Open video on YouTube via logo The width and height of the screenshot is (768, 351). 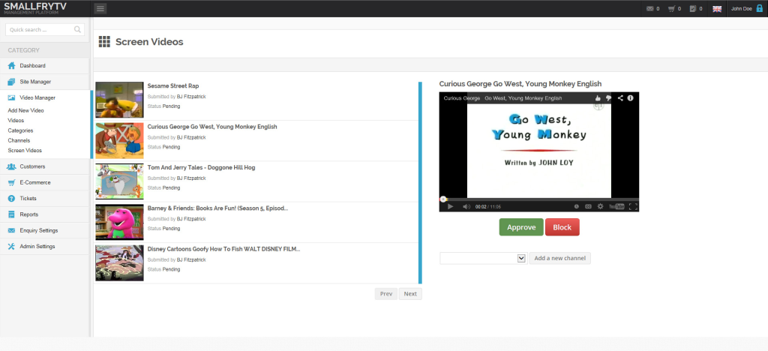coord(616,206)
